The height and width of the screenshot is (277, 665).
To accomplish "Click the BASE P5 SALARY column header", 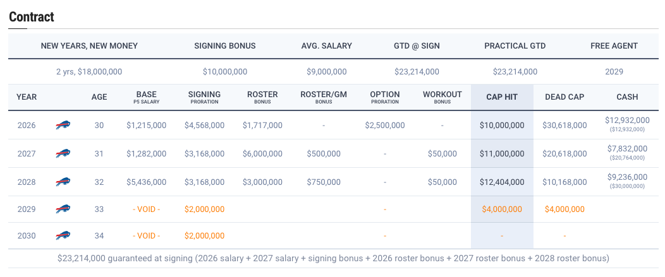I will coord(146,97).
